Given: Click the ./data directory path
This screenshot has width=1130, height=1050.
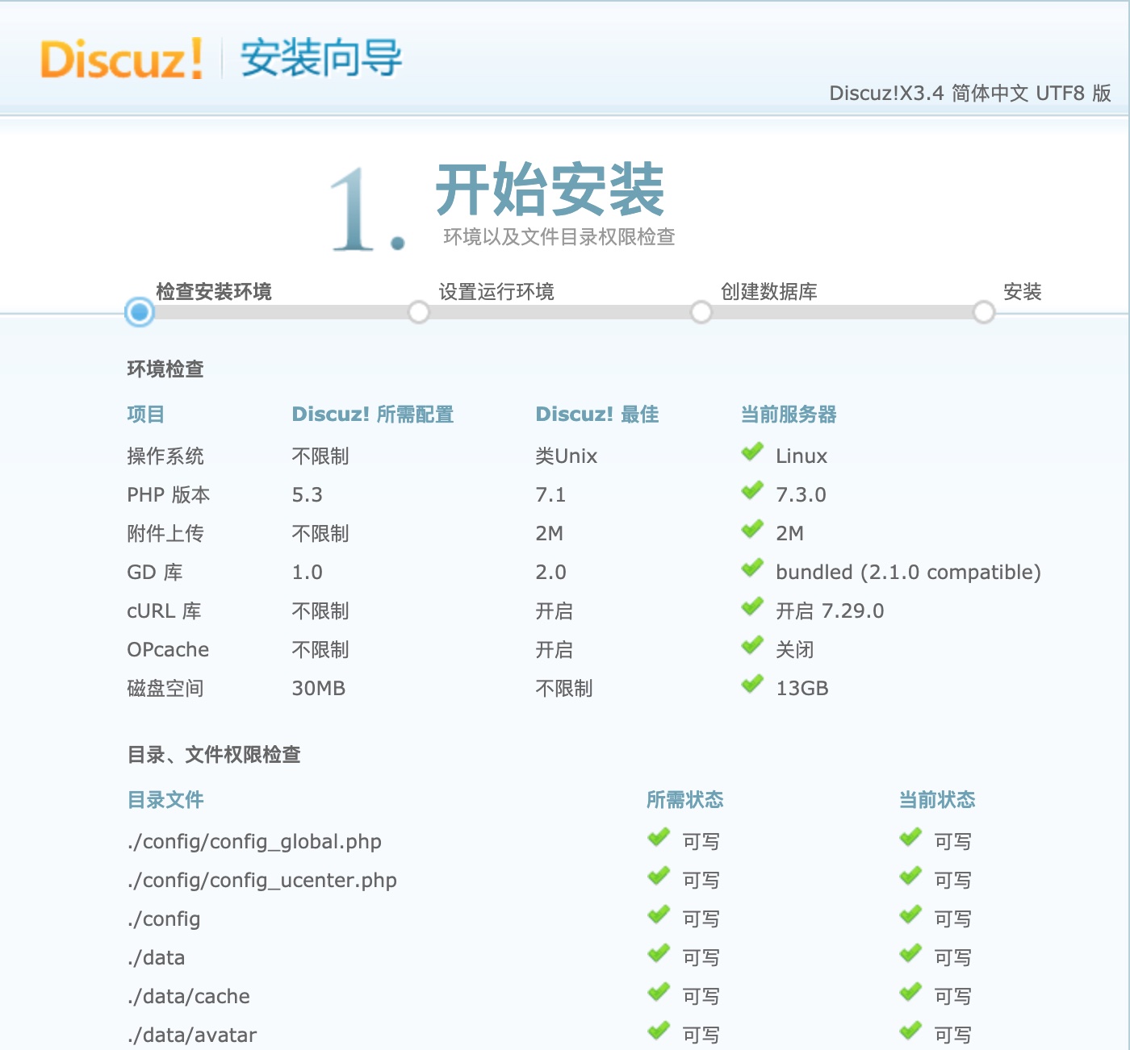Looking at the screenshot, I should [x=156, y=957].
